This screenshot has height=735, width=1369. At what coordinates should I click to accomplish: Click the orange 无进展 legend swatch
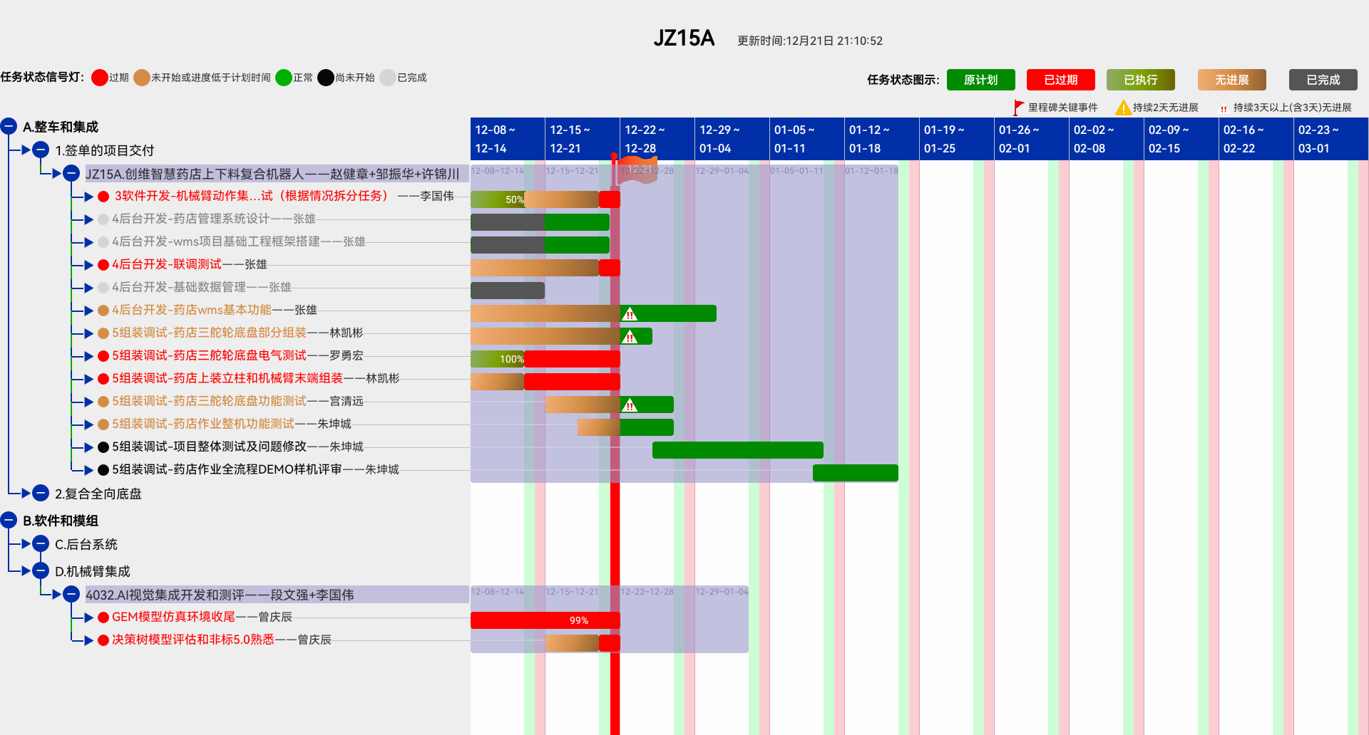pos(1231,80)
